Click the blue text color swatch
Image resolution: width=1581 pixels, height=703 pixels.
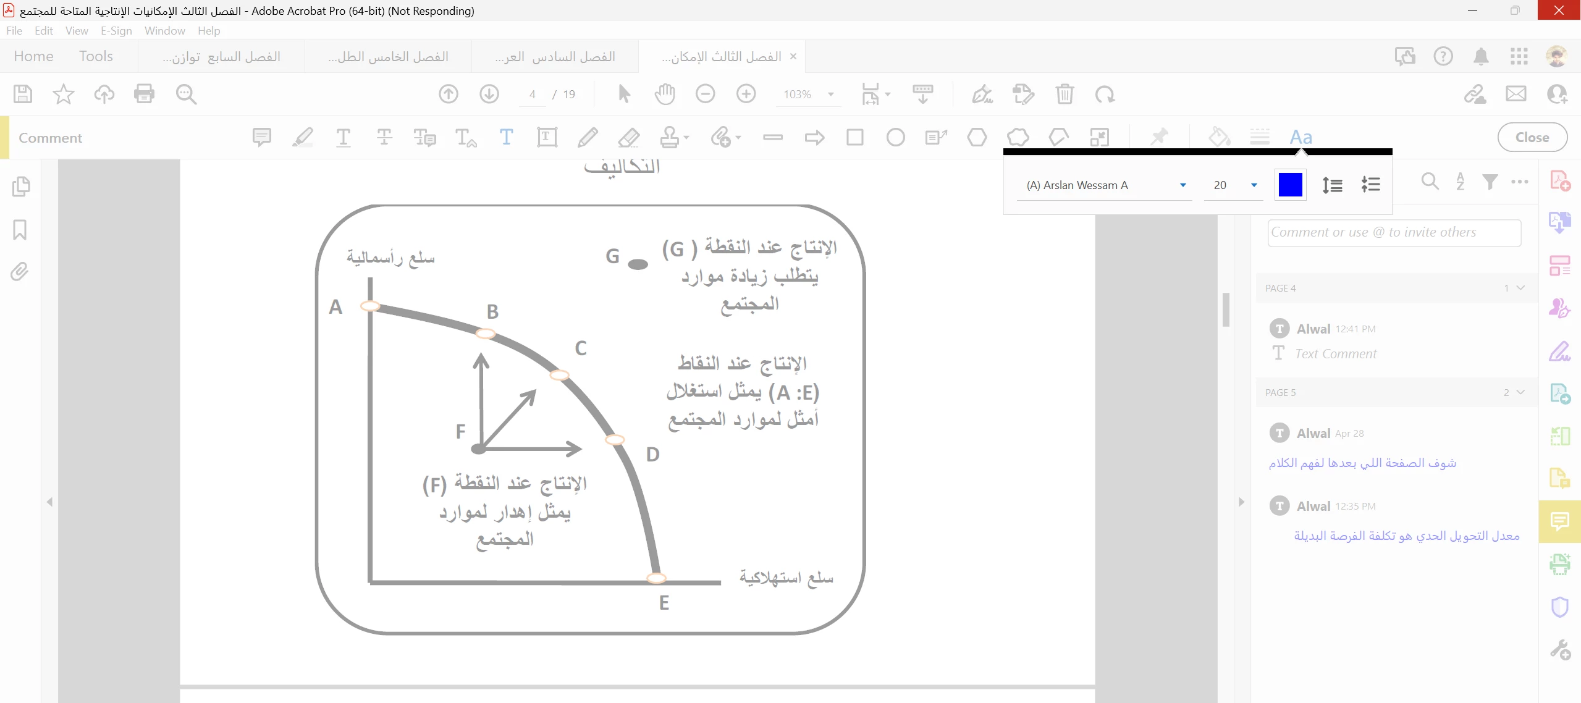[x=1290, y=185]
